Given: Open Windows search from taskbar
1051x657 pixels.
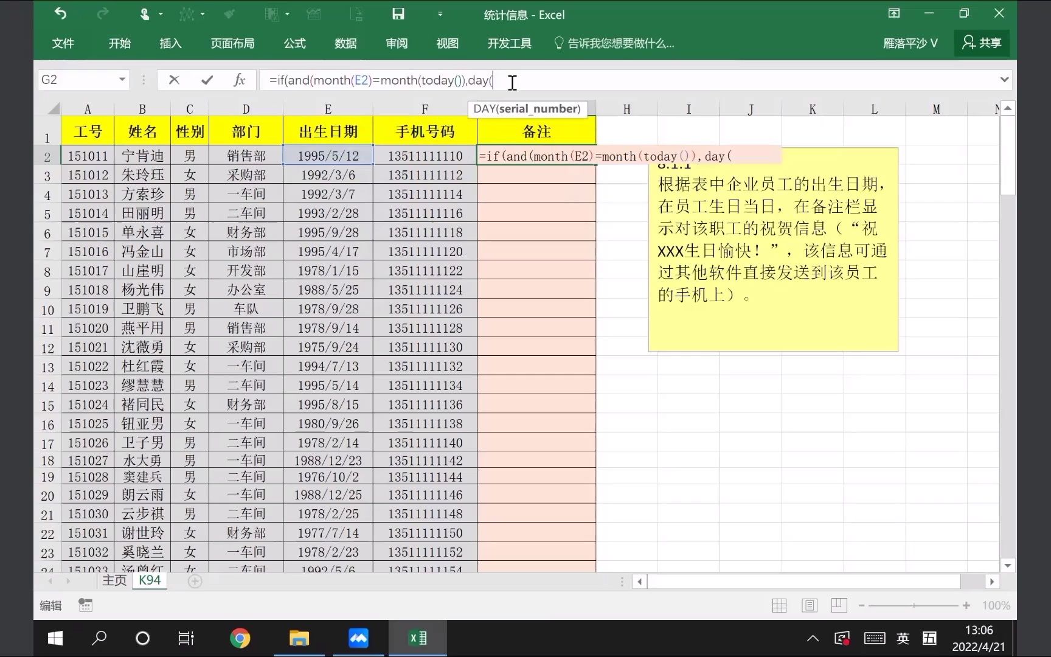Looking at the screenshot, I should 99,638.
